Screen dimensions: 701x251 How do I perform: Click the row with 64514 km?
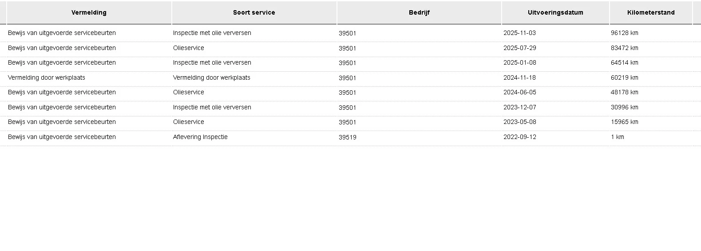pyautogui.click(x=350, y=63)
